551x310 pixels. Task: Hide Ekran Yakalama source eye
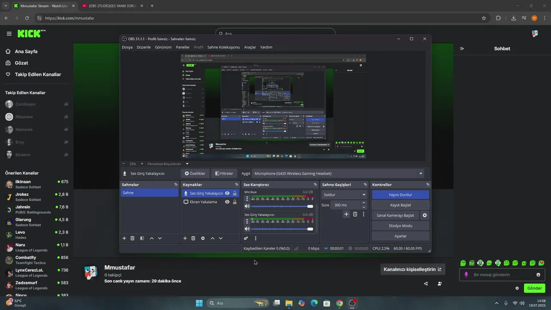(227, 202)
